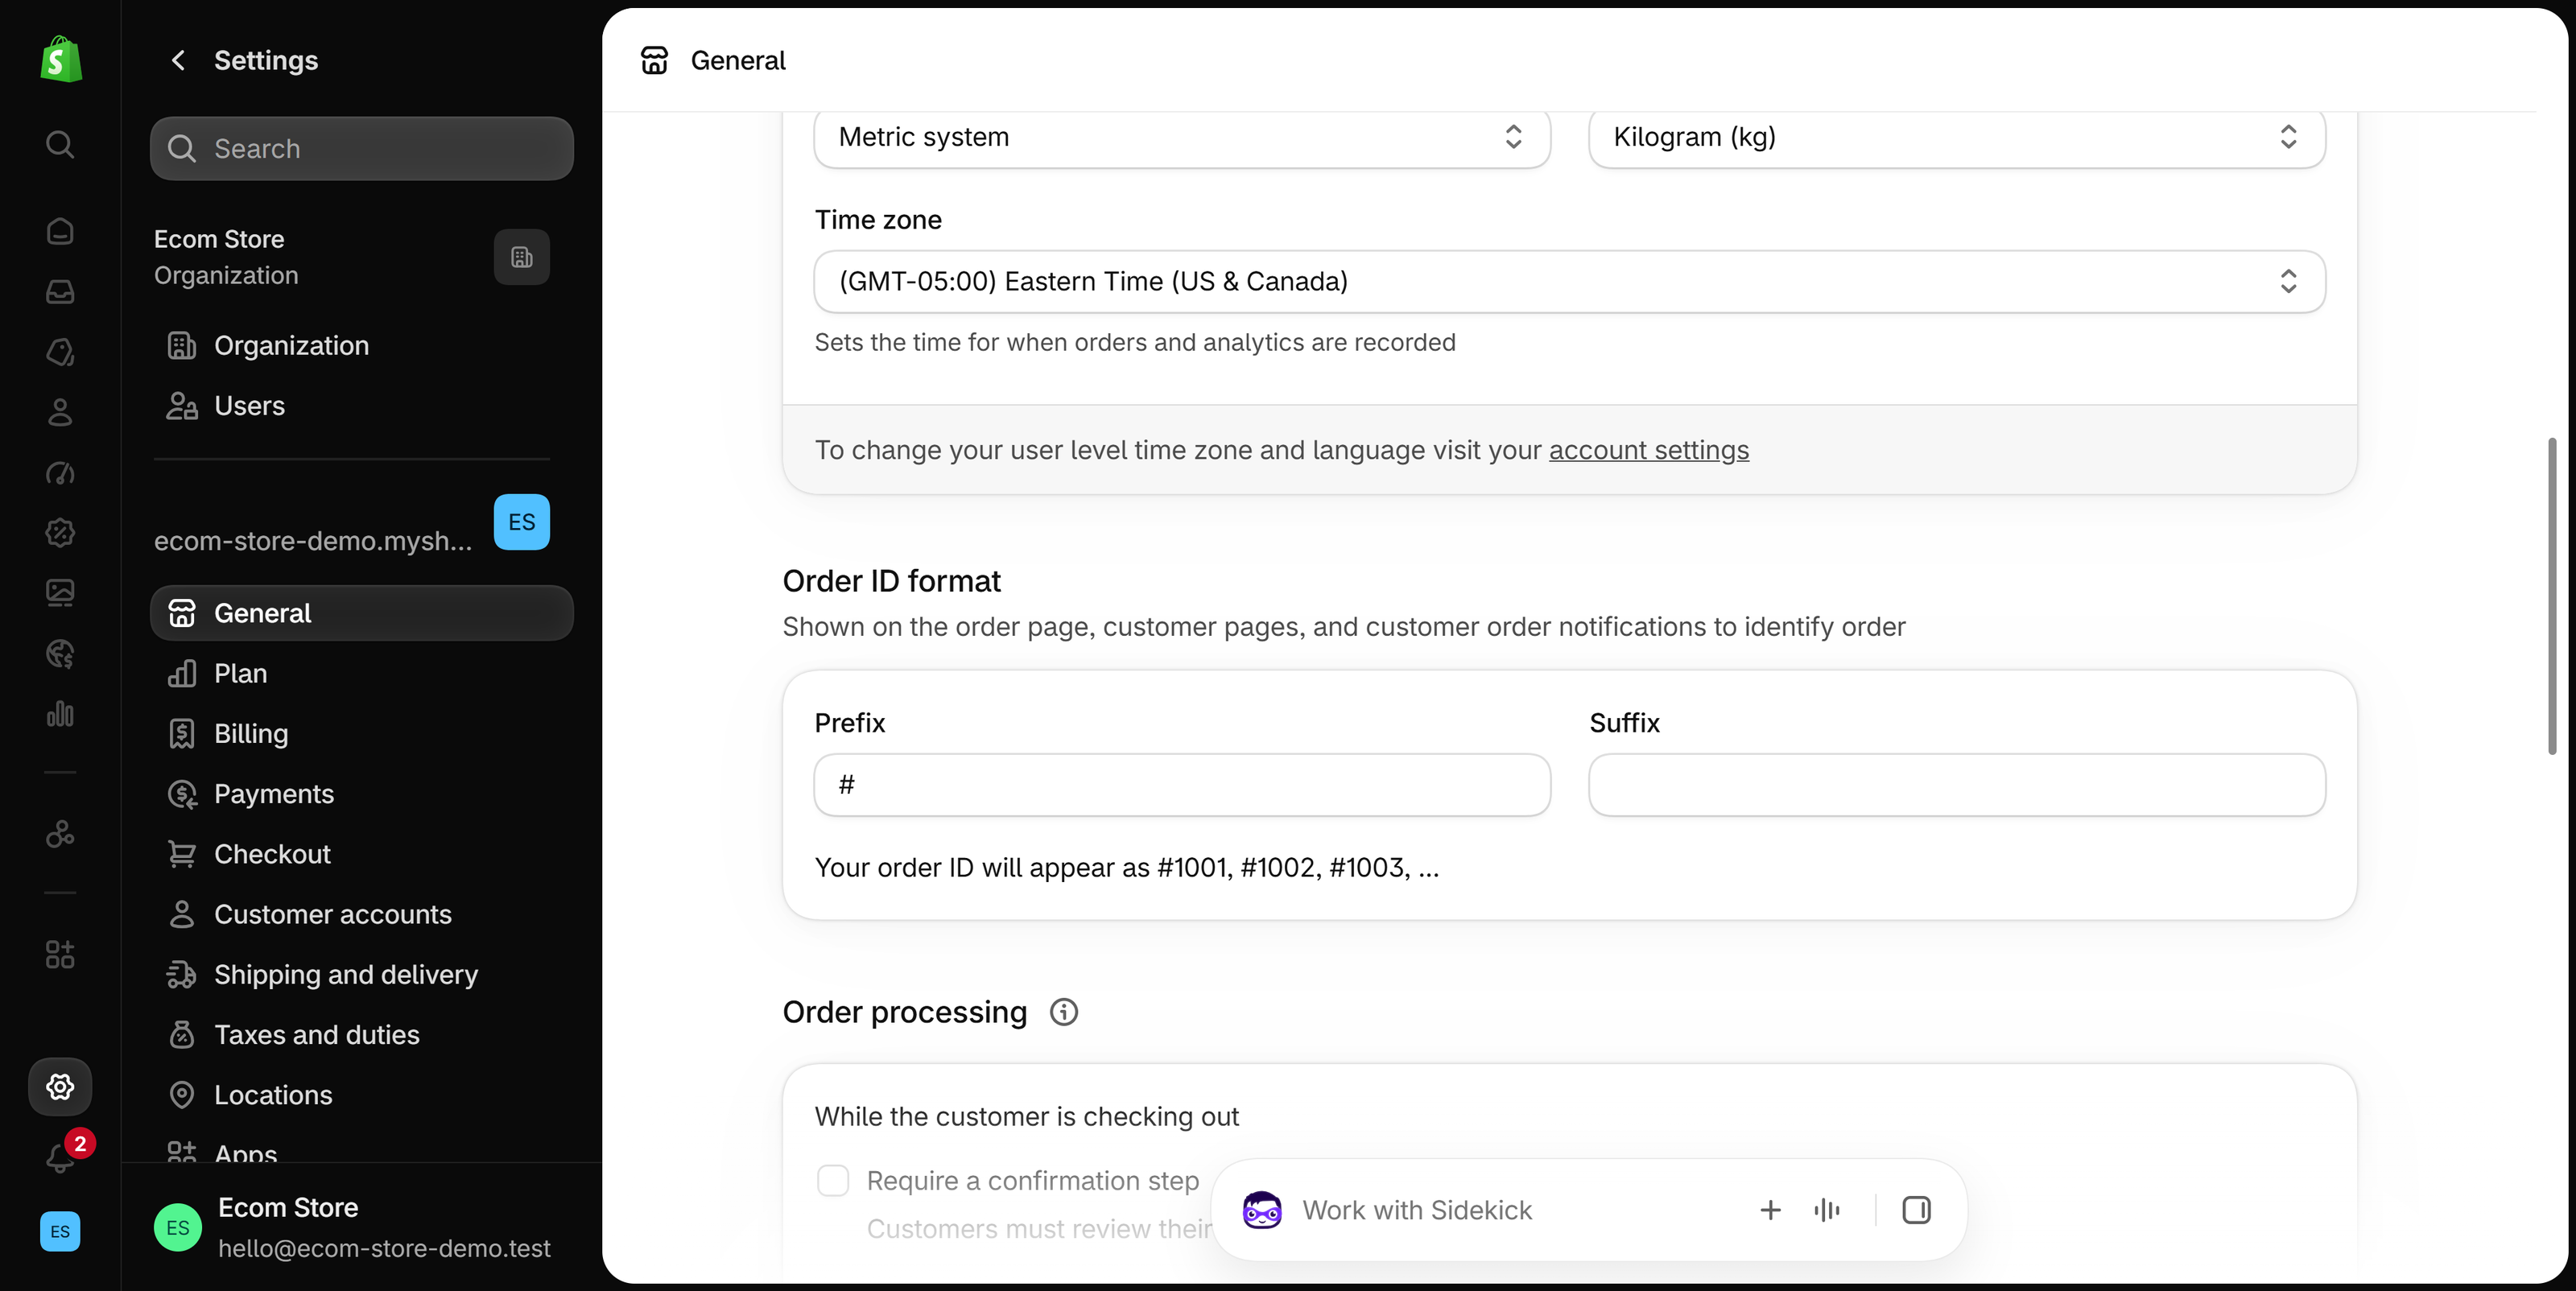Image resolution: width=2576 pixels, height=1291 pixels.
Task: Select General in settings menu
Action: tap(362, 613)
